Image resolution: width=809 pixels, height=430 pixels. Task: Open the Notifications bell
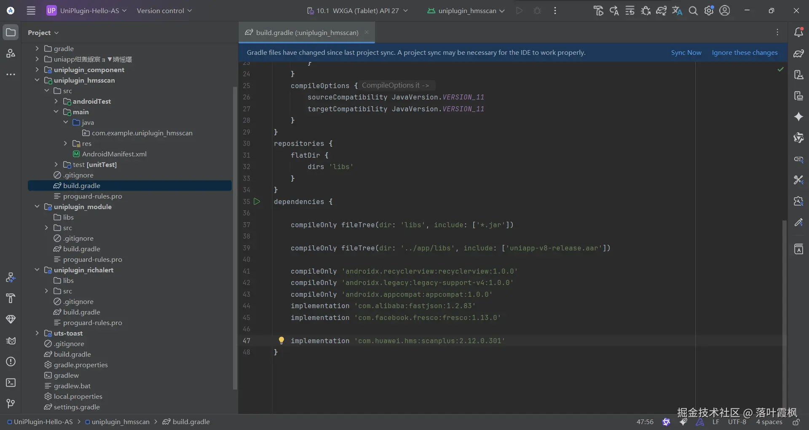point(798,32)
